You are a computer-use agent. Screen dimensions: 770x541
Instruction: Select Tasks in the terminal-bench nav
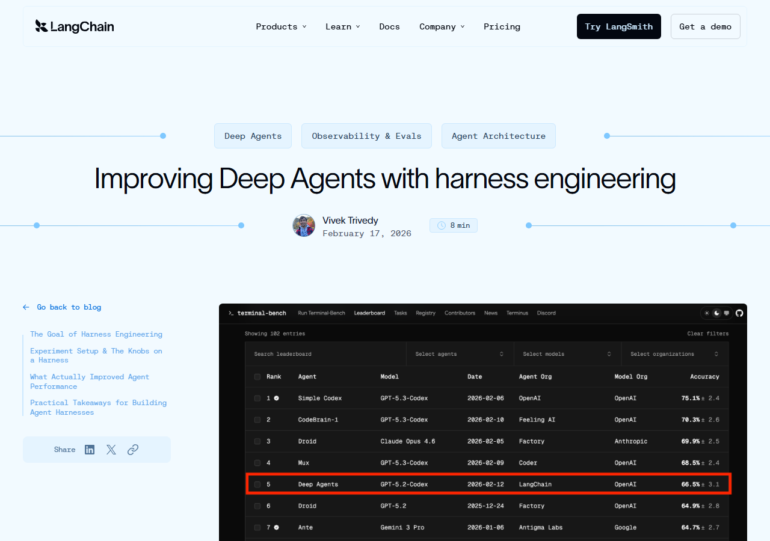401,313
